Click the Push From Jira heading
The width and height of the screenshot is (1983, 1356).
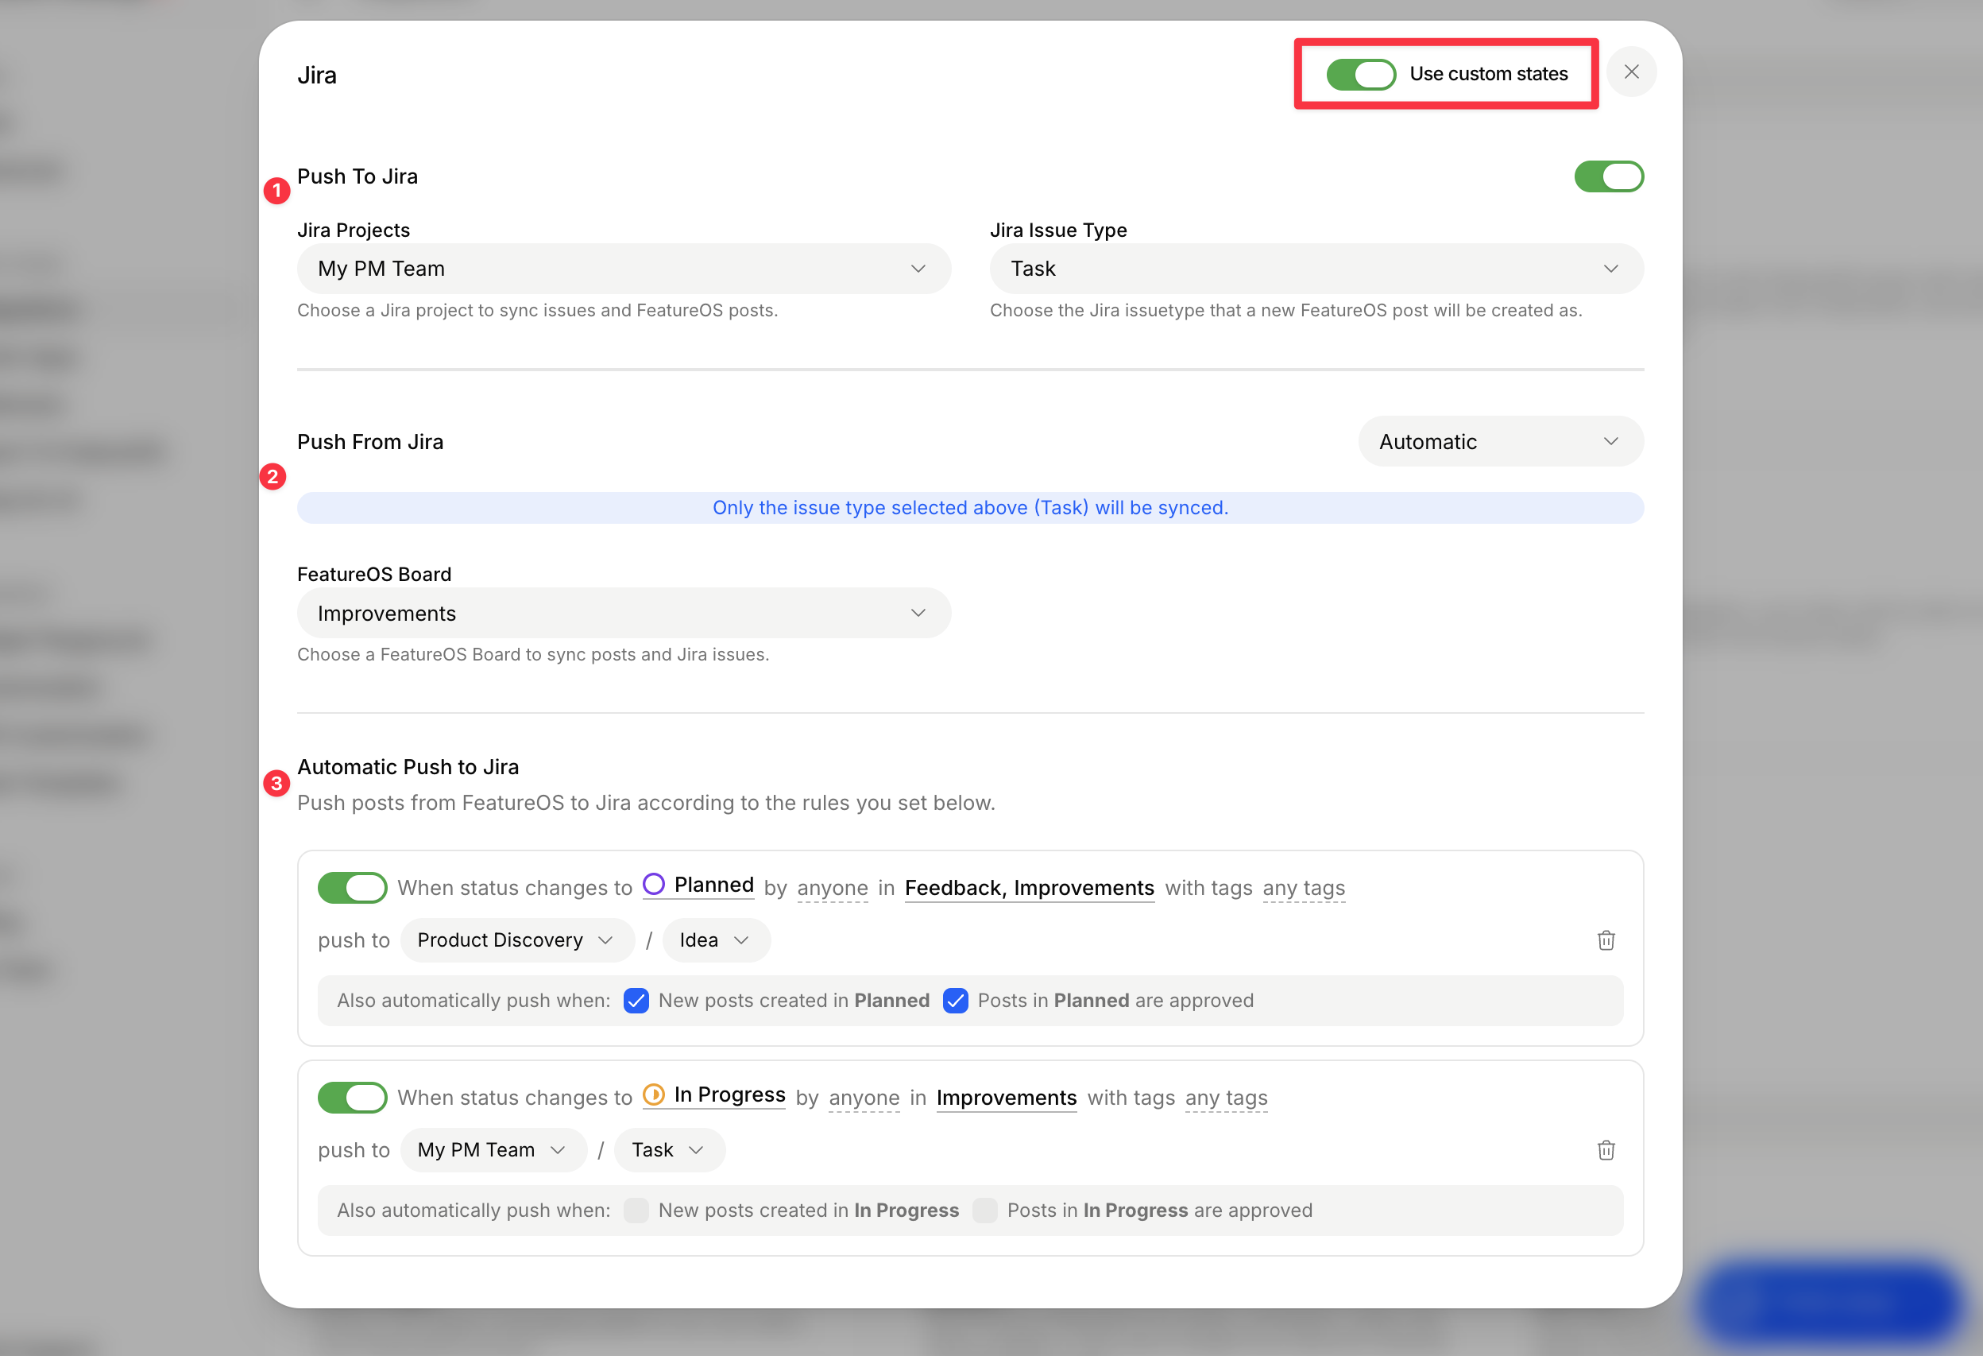370,441
